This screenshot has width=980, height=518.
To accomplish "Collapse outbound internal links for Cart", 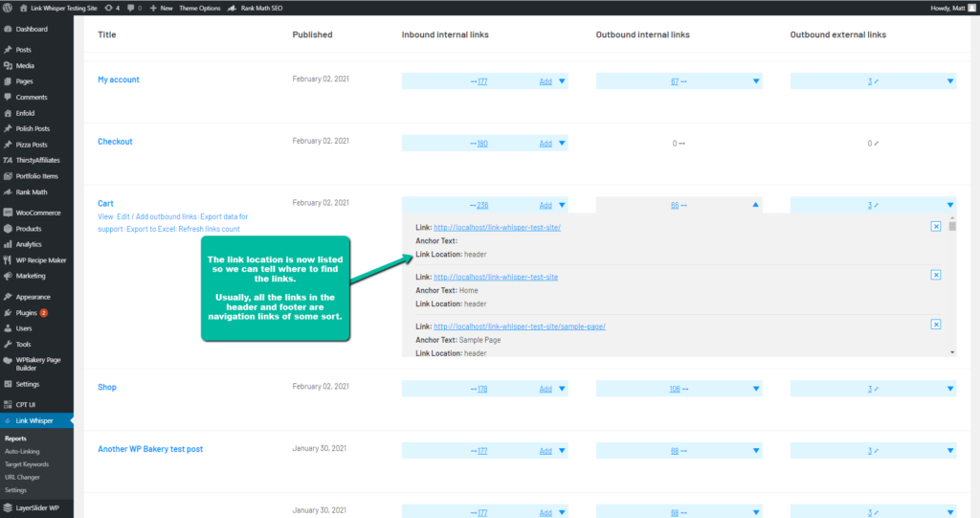I will [756, 205].
